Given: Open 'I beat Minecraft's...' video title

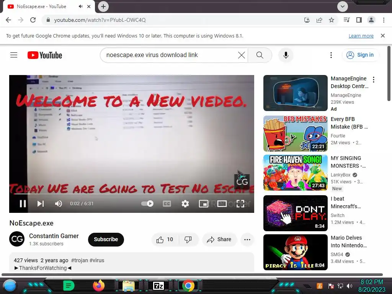Looking at the screenshot, I should click(346, 203).
